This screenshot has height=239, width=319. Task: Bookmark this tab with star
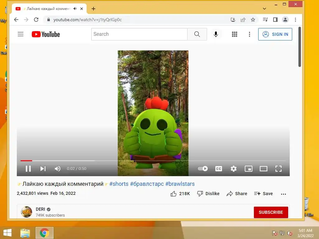point(253,20)
